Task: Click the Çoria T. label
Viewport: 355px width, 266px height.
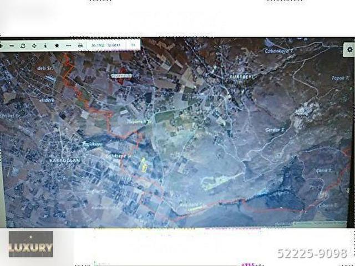Action: pos(324,171)
